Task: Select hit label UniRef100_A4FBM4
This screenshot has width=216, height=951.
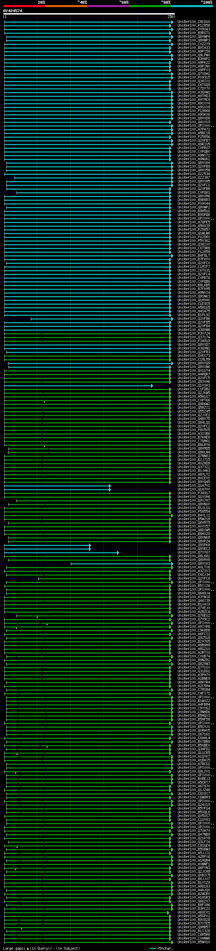Action: tap(193, 705)
